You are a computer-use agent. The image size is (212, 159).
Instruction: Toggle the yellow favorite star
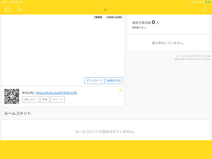[121, 90]
